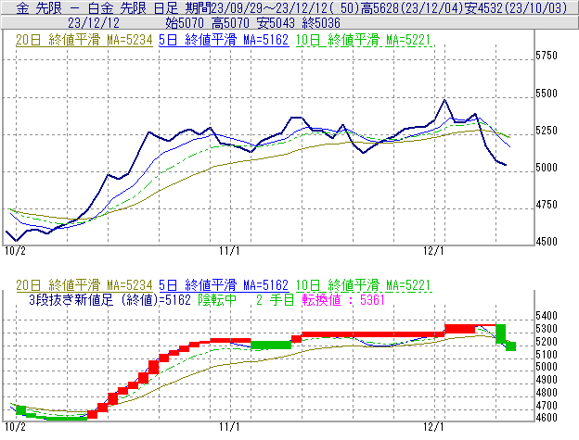The width and height of the screenshot is (579, 440).
Task: Click the 5250 axis label on top chart
Action: pyautogui.click(x=547, y=131)
